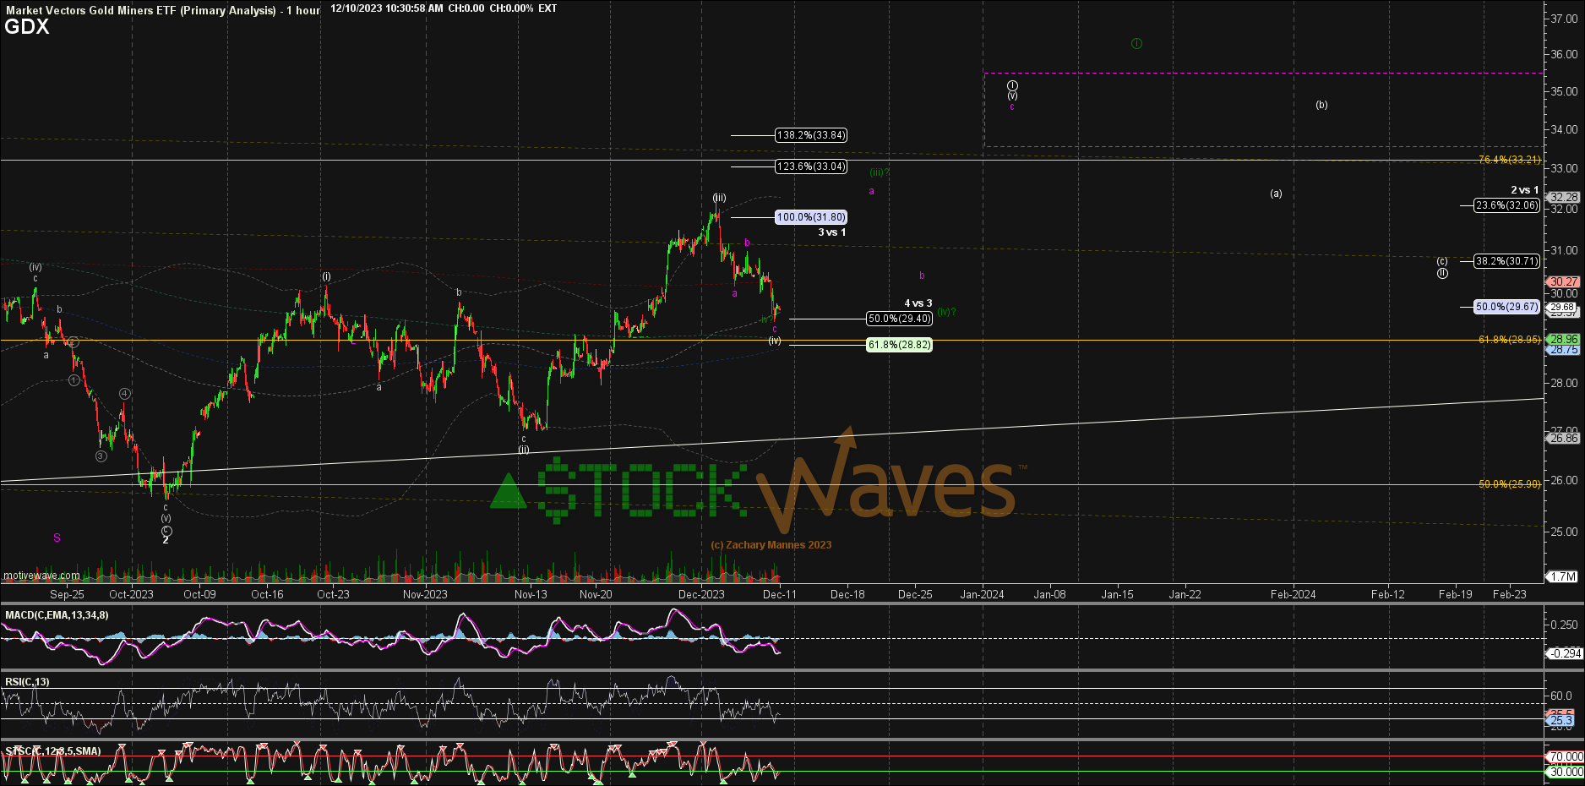The image size is (1585, 786).
Task: Select the STOC stochastic indicator title
Action: point(53,751)
